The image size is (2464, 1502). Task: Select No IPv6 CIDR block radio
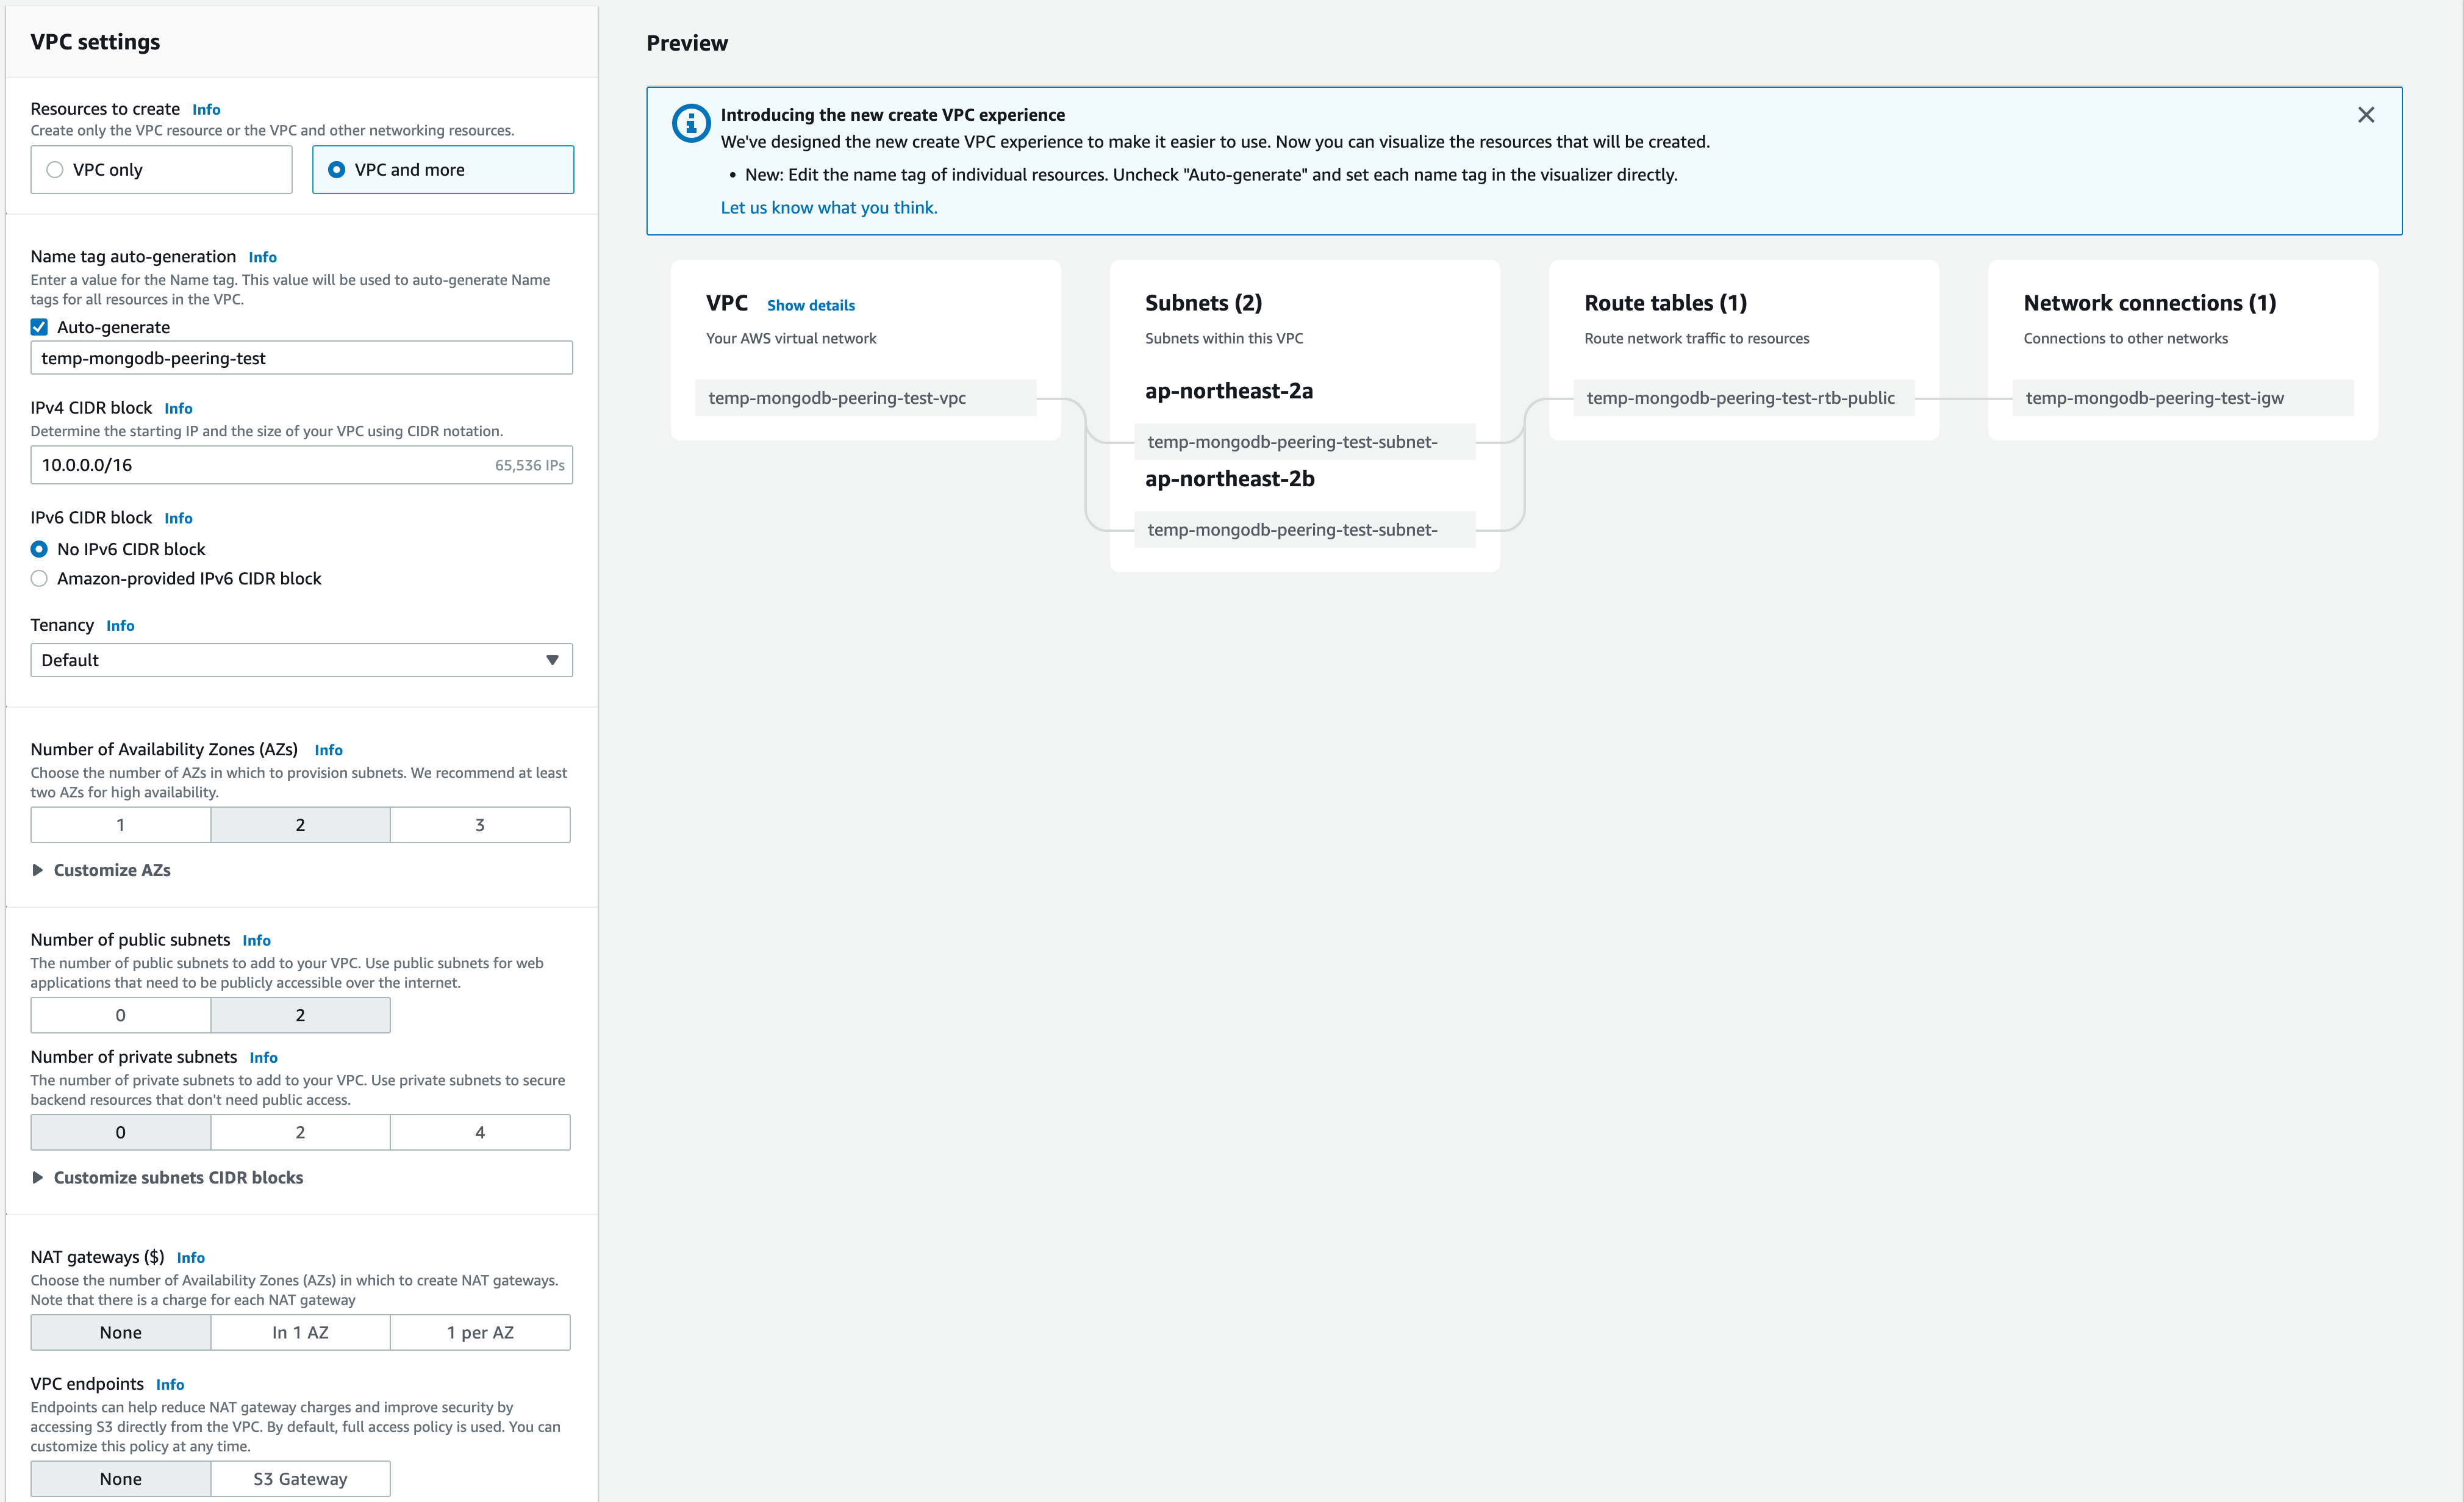(x=39, y=549)
